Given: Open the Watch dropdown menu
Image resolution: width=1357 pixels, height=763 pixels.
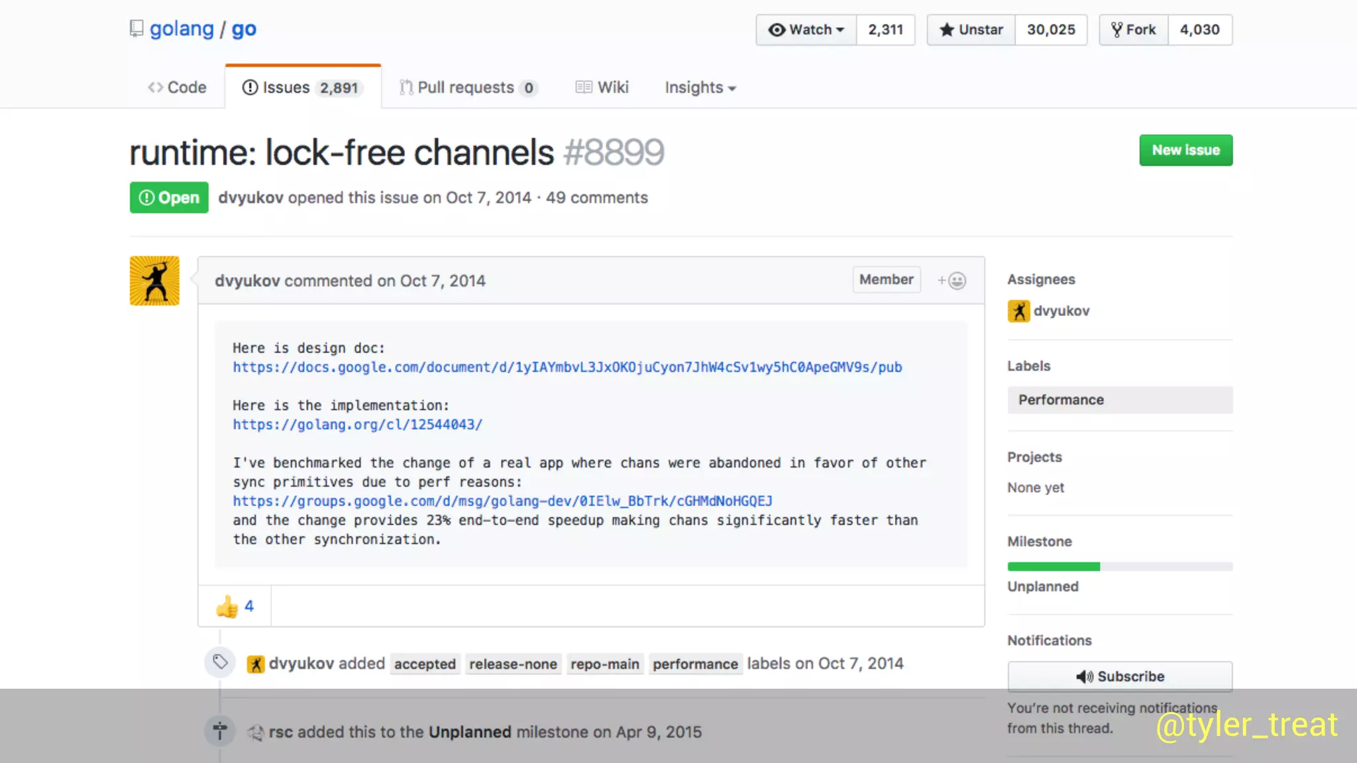Looking at the screenshot, I should (x=806, y=30).
